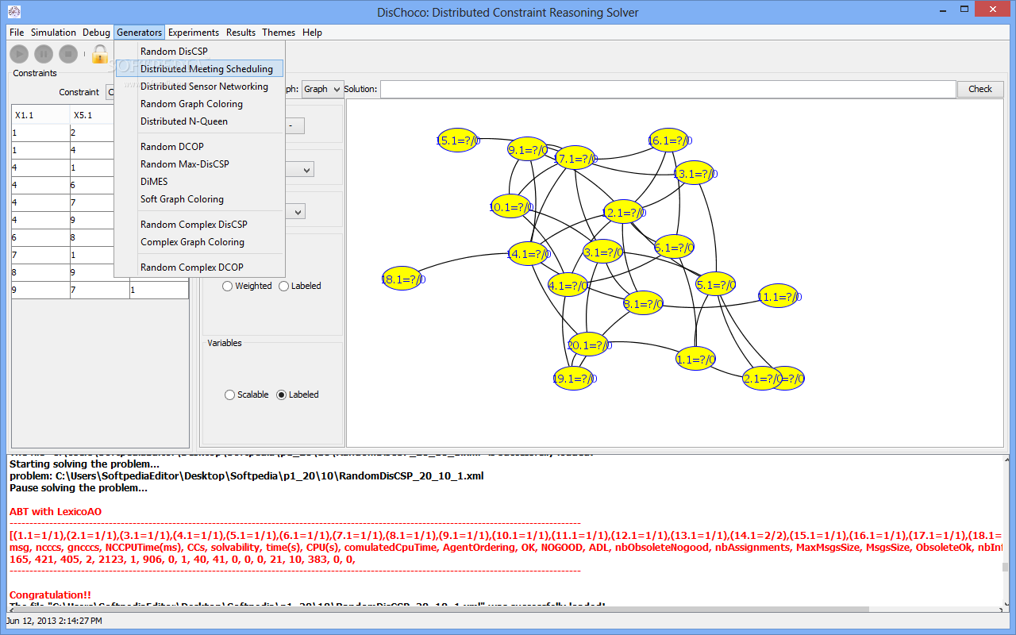Image resolution: width=1016 pixels, height=635 pixels.
Task: Choose Random Complex DCOP generator
Action: 199,267
